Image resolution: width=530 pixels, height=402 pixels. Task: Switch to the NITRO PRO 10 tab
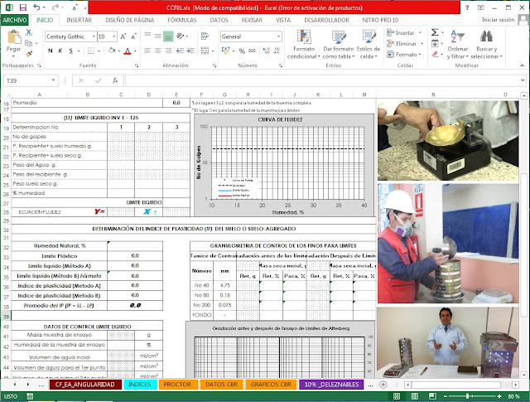click(x=380, y=20)
